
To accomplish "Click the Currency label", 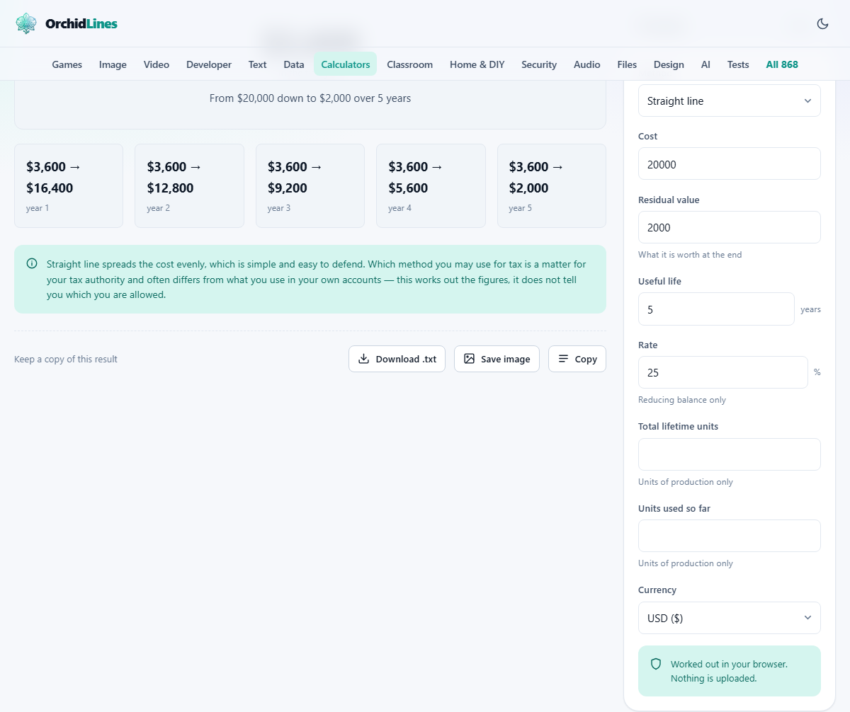I will click(x=657, y=590).
